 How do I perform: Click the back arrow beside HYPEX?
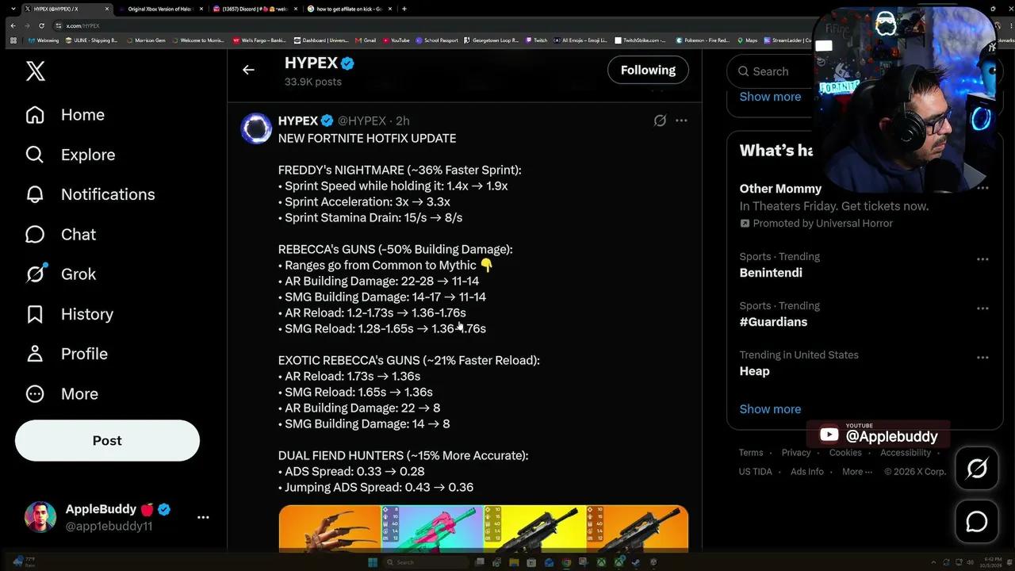[x=248, y=70]
